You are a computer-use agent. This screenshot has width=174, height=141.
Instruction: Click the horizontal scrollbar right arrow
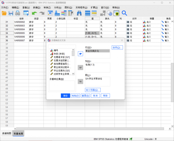[170, 129]
